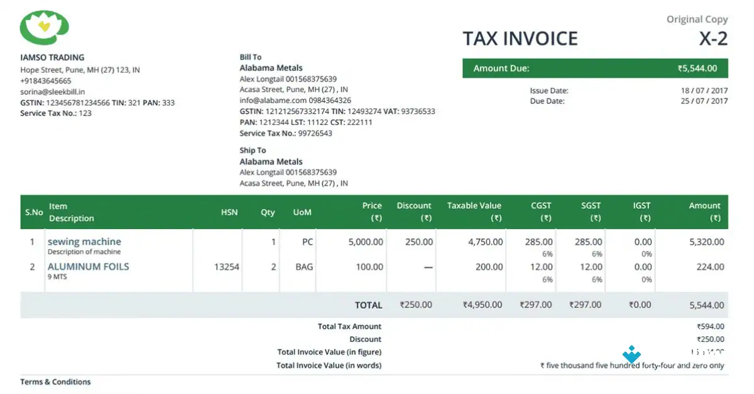Click the Terms & Conditions heading
The width and height of the screenshot is (754, 394).
click(x=56, y=381)
